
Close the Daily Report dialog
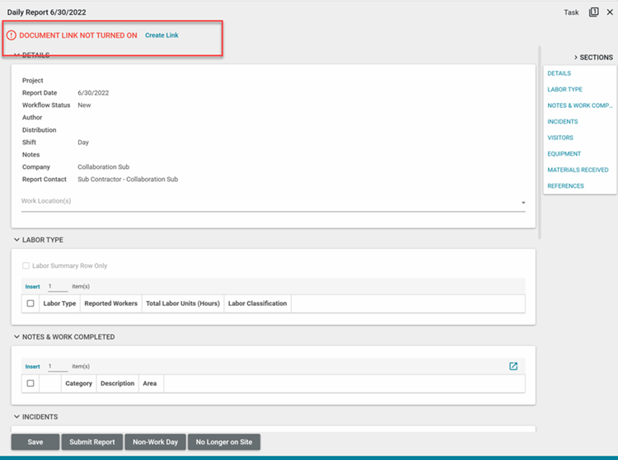coord(610,12)
